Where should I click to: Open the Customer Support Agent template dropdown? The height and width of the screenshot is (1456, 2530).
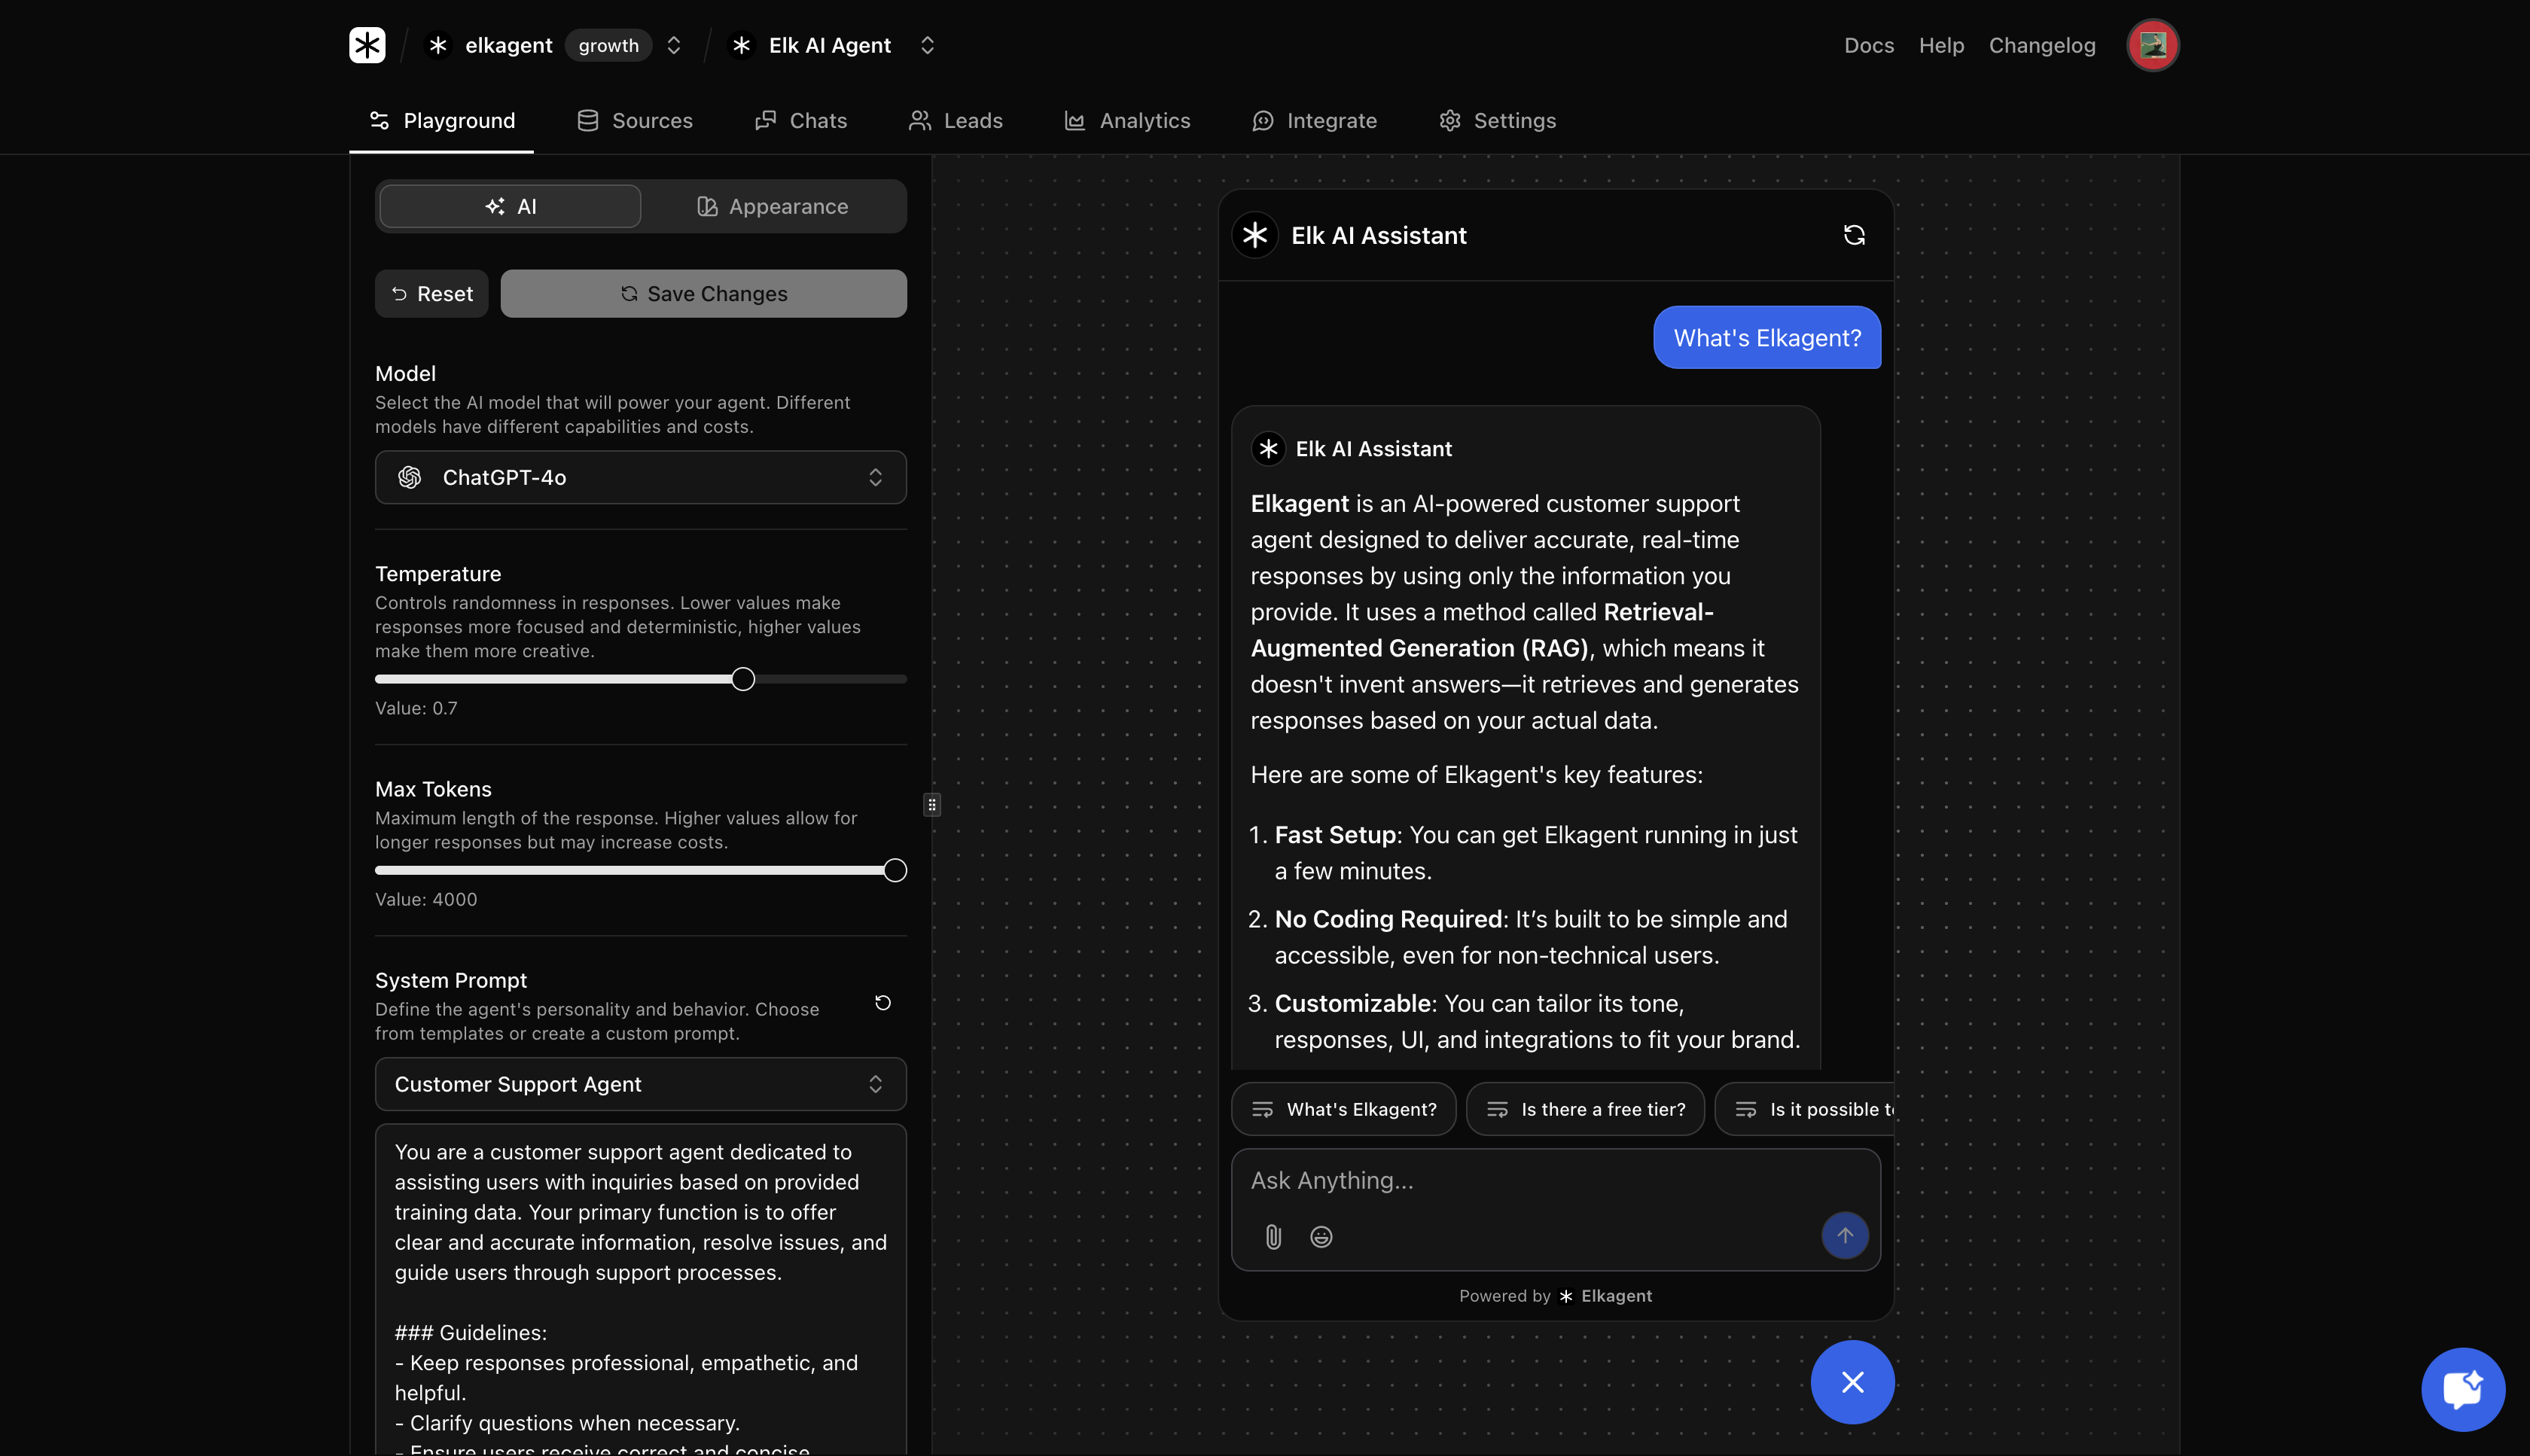640,1084
